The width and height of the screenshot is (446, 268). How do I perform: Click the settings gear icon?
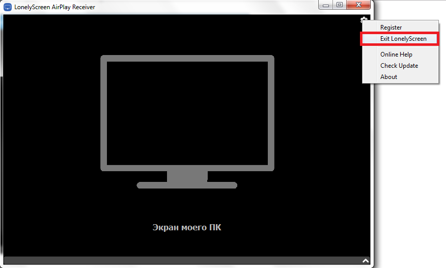click(364, 20)
